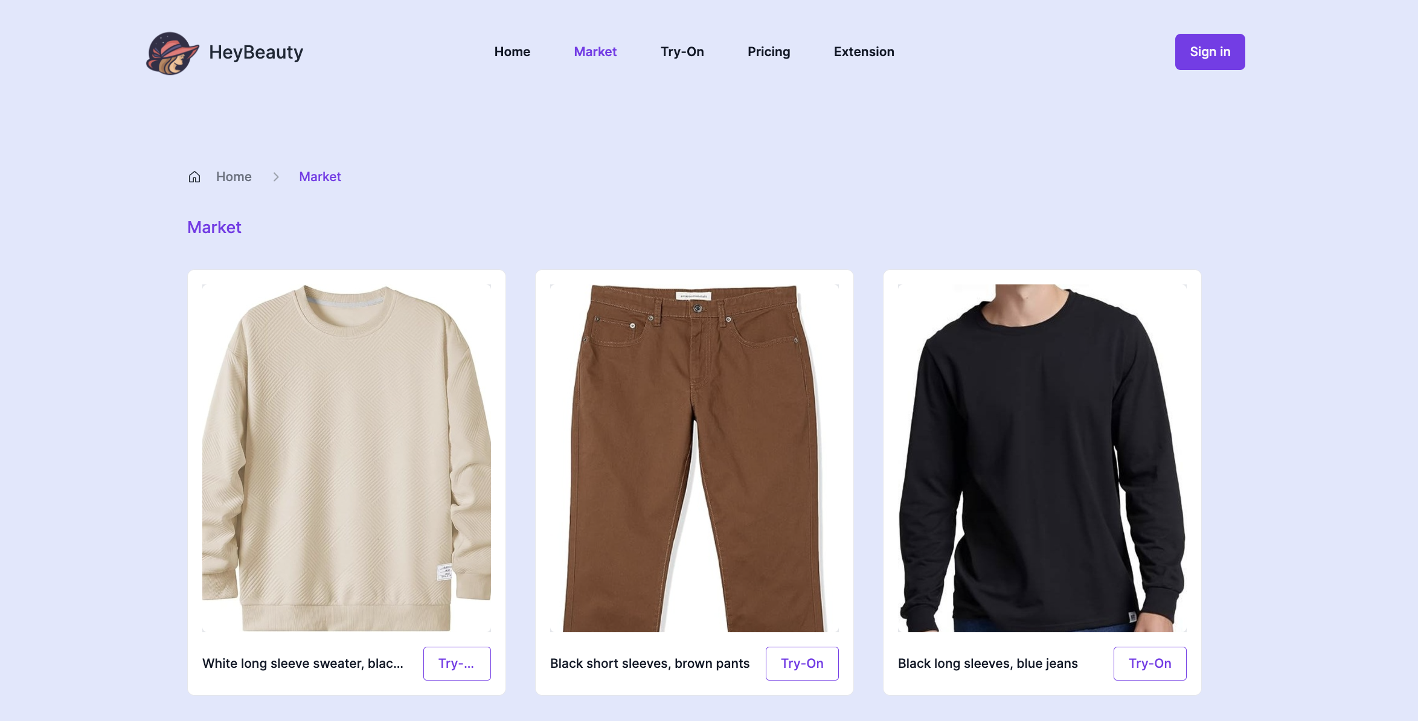Image resolution: width=1418 pixels, height=721 pixels.
Task: Click the 'Black long sleeves, blue jeans' title
Action: click(988, 664)
